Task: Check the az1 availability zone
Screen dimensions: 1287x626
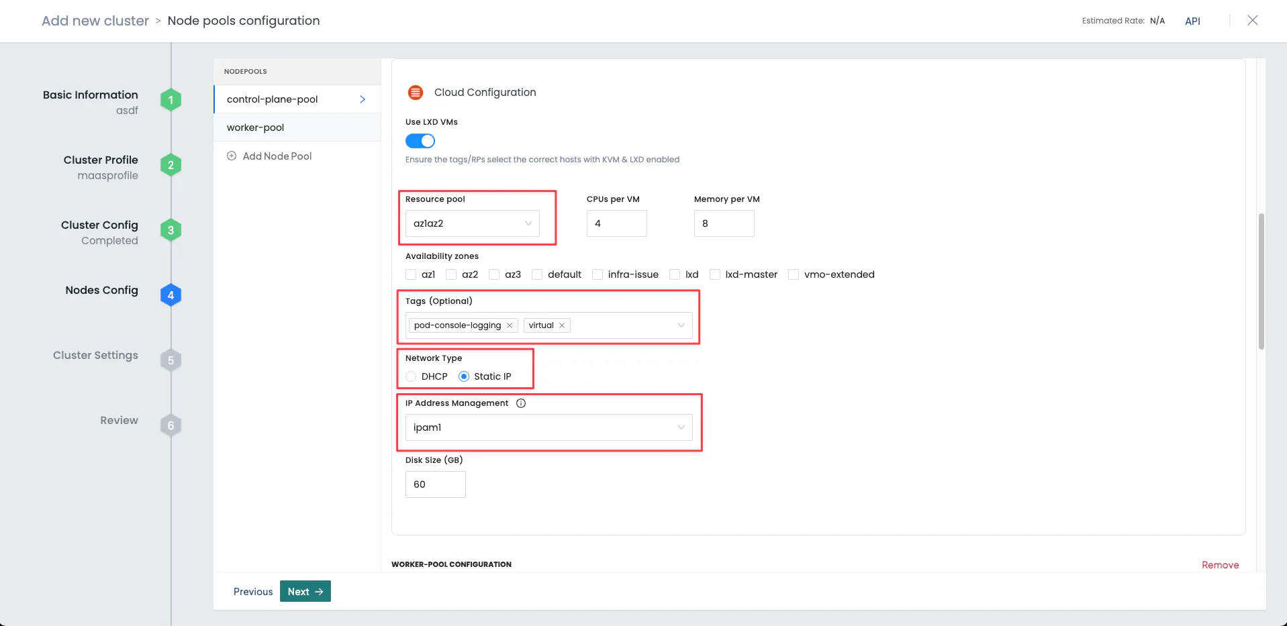Action: click(412, 274)
